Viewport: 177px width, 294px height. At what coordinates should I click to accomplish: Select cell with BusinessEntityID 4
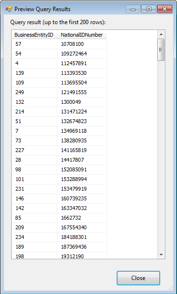[34, 63]
